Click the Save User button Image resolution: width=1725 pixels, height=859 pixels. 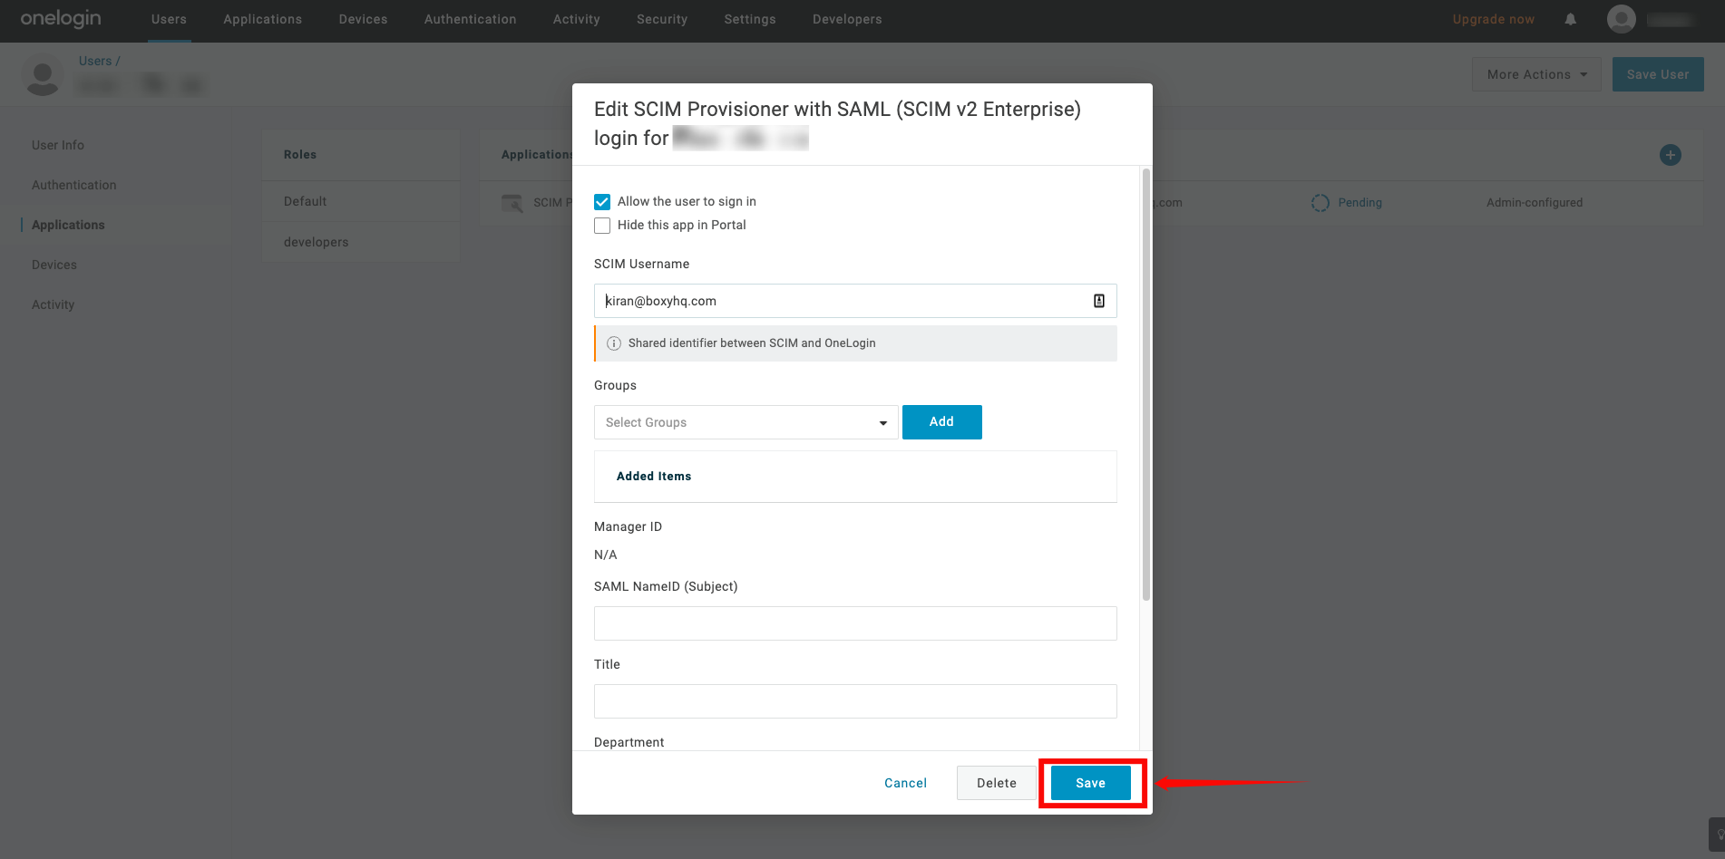[1658, 74]
